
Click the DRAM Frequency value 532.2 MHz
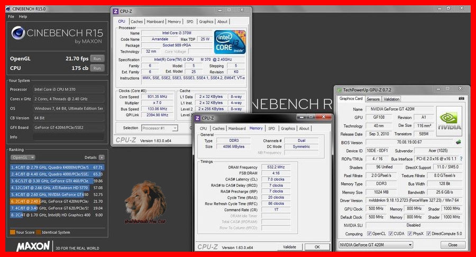(276, 167)
